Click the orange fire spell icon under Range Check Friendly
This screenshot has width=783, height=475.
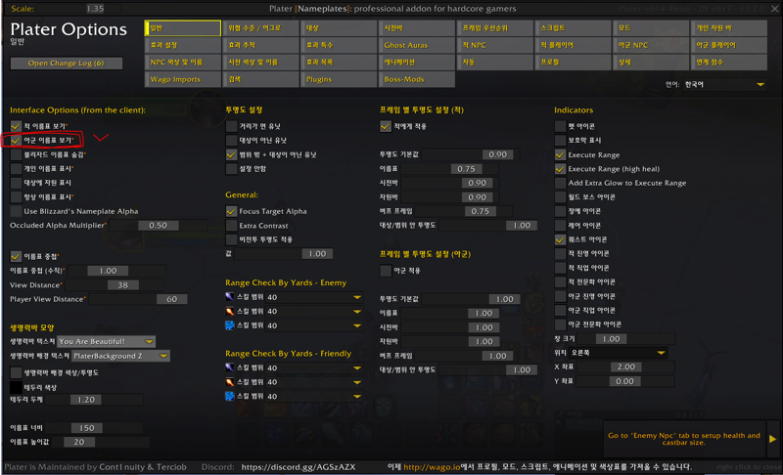tap(230, 382)
